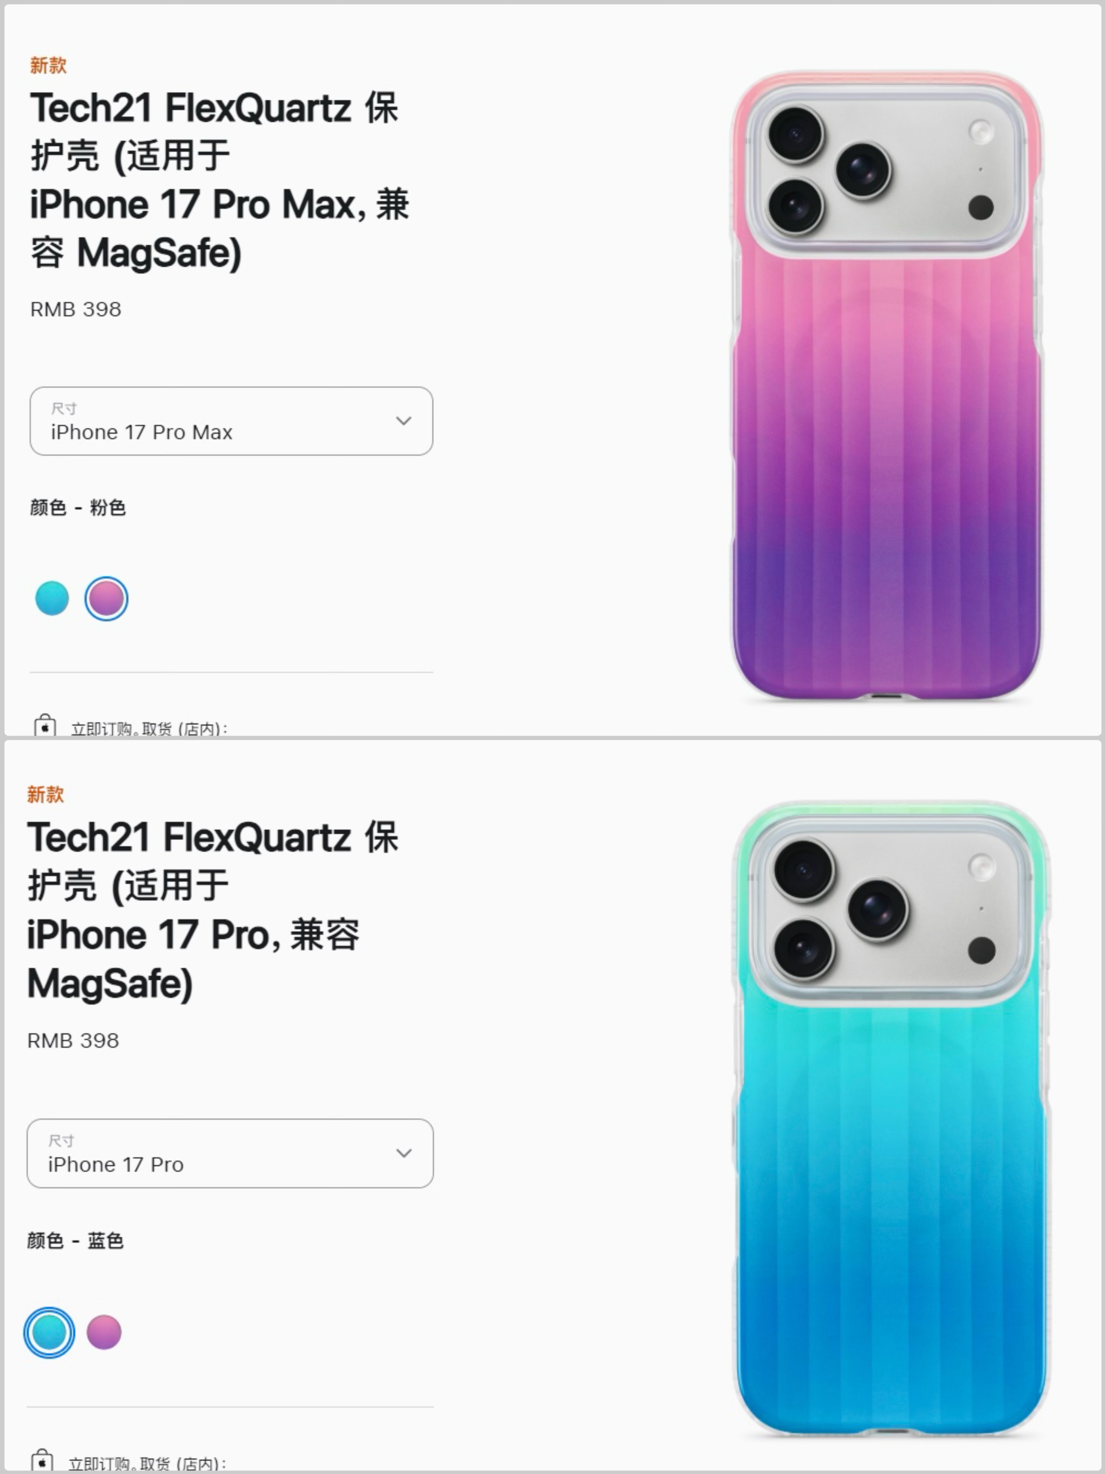Viewport: 1105px width, 1474px height.
Task: Select the blue color swatch under 颜色 - 粉色
Action: pyautogui.click(x=52, y=598)
